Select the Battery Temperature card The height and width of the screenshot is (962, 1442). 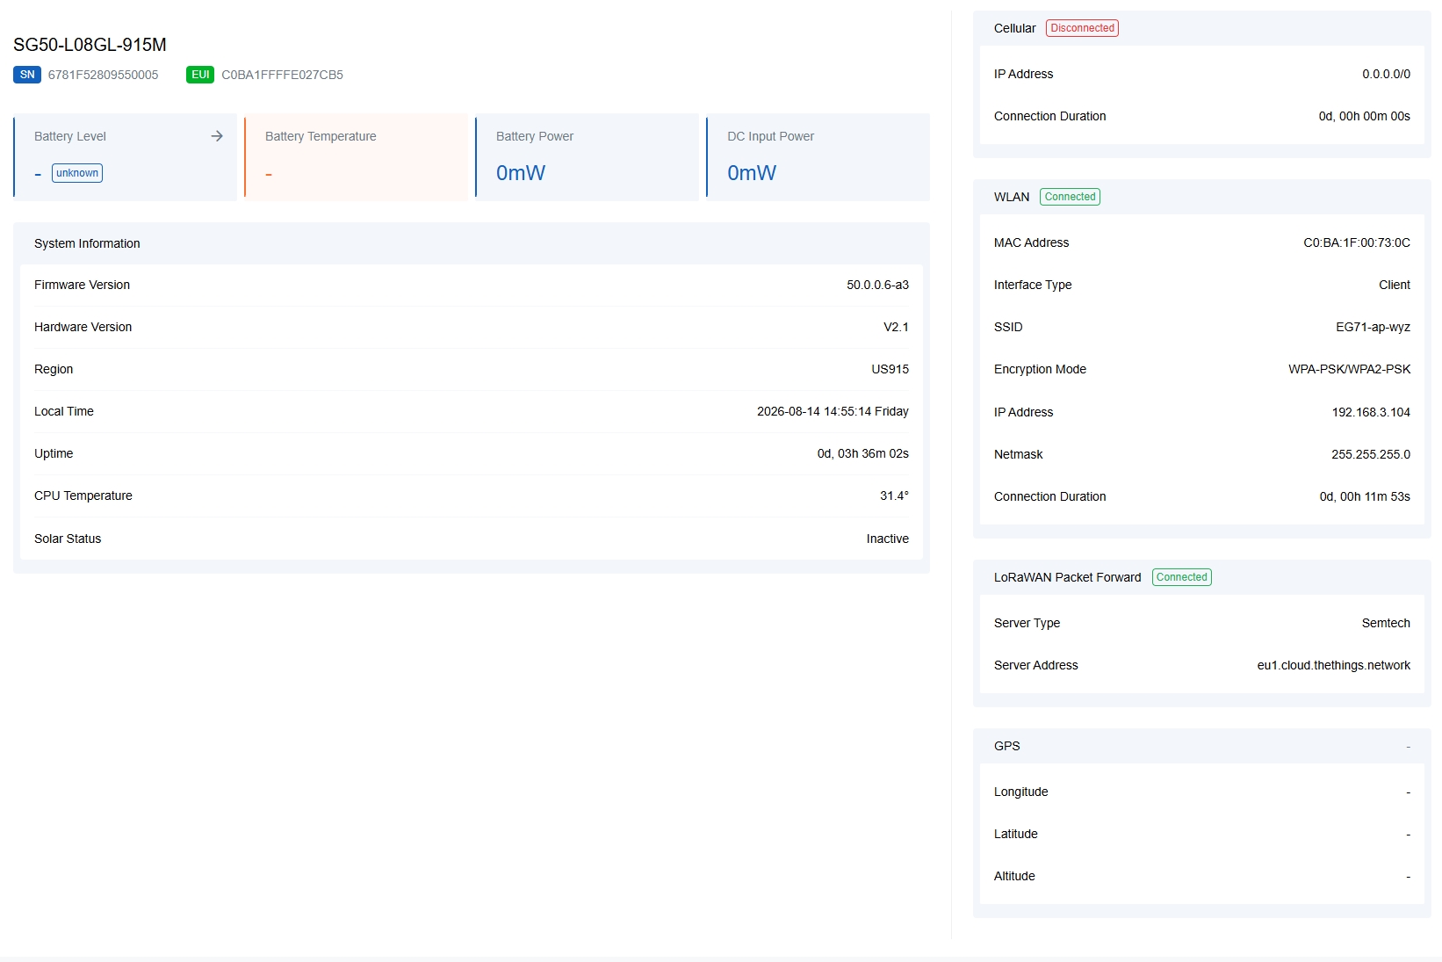tap(356, 157)
